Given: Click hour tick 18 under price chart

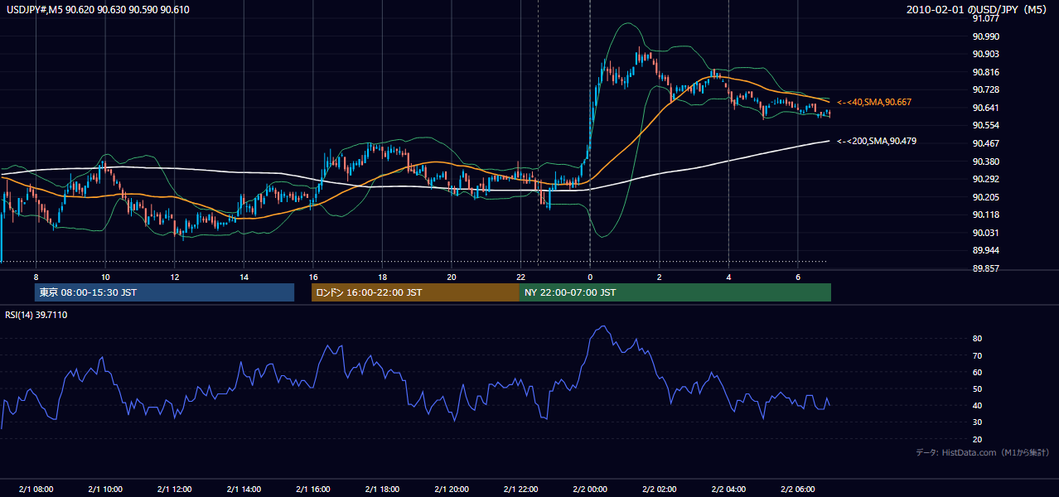Looking at the screenshot, I should [382, 276].
